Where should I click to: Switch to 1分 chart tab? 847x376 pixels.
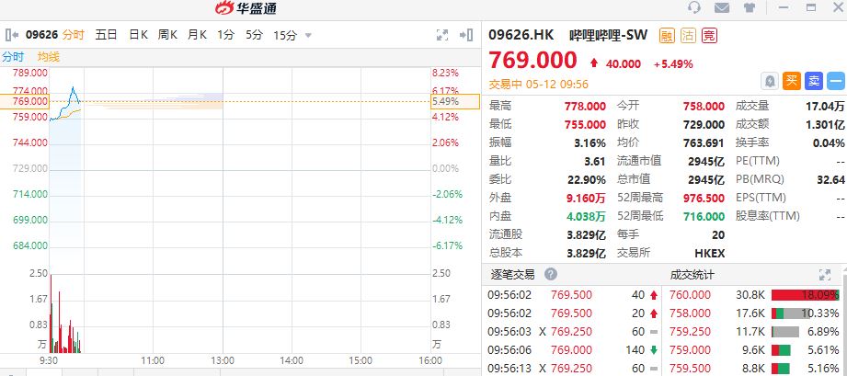(226, 35)
